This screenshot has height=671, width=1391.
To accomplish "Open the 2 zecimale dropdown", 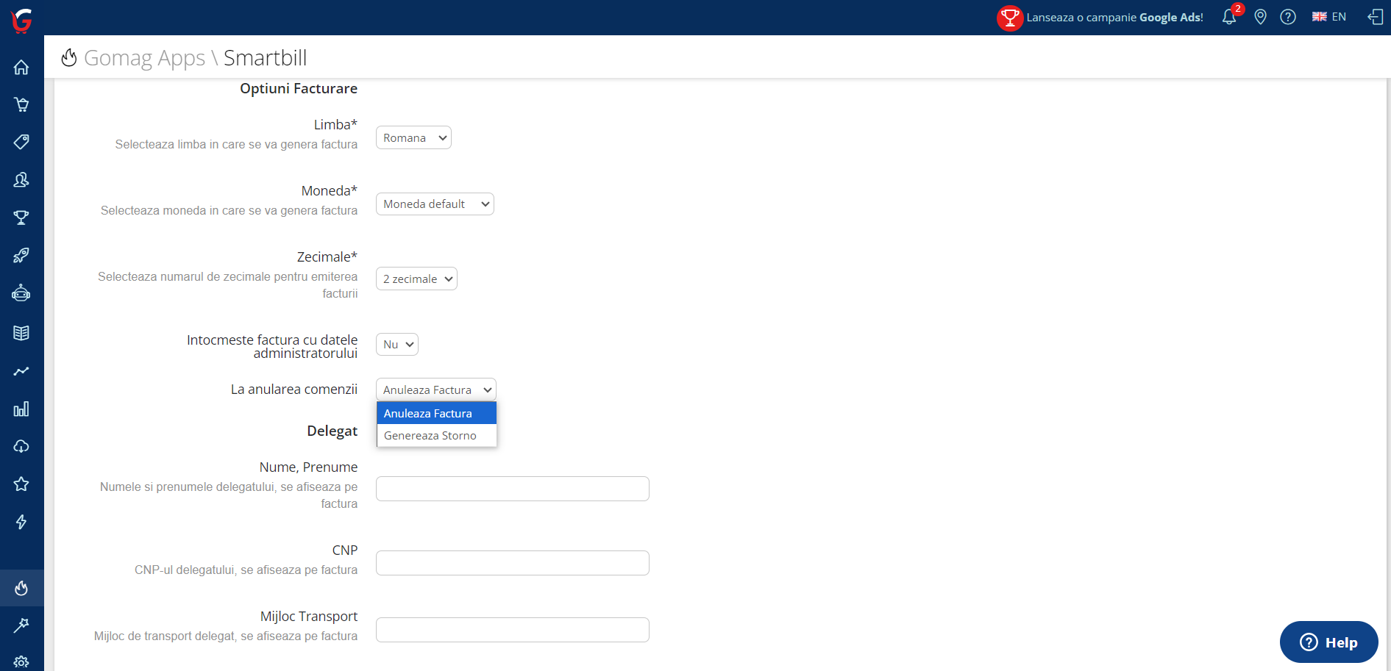I will click(416, 279).
